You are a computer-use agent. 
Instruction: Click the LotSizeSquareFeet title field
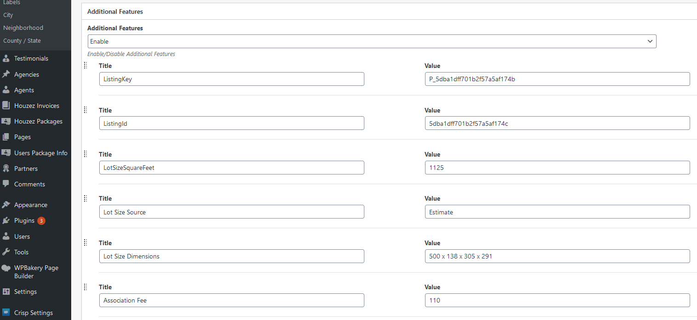click(232, 168)
